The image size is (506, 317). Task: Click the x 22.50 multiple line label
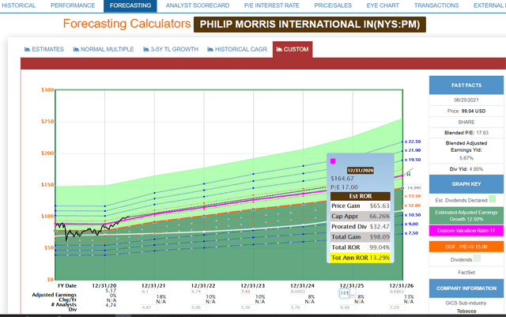[413, 142]
